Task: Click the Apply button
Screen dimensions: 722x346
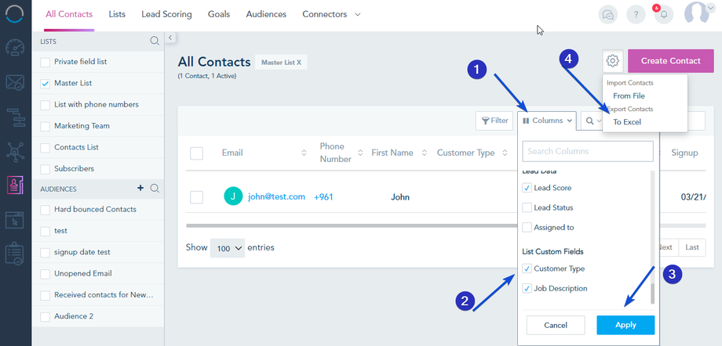Action: coord(625,325)
